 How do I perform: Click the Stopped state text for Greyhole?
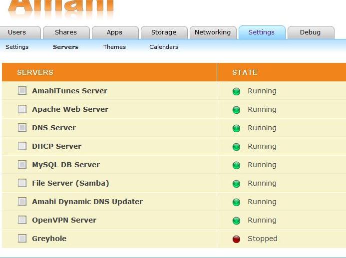pyautogui.click(x=263, y=239)
